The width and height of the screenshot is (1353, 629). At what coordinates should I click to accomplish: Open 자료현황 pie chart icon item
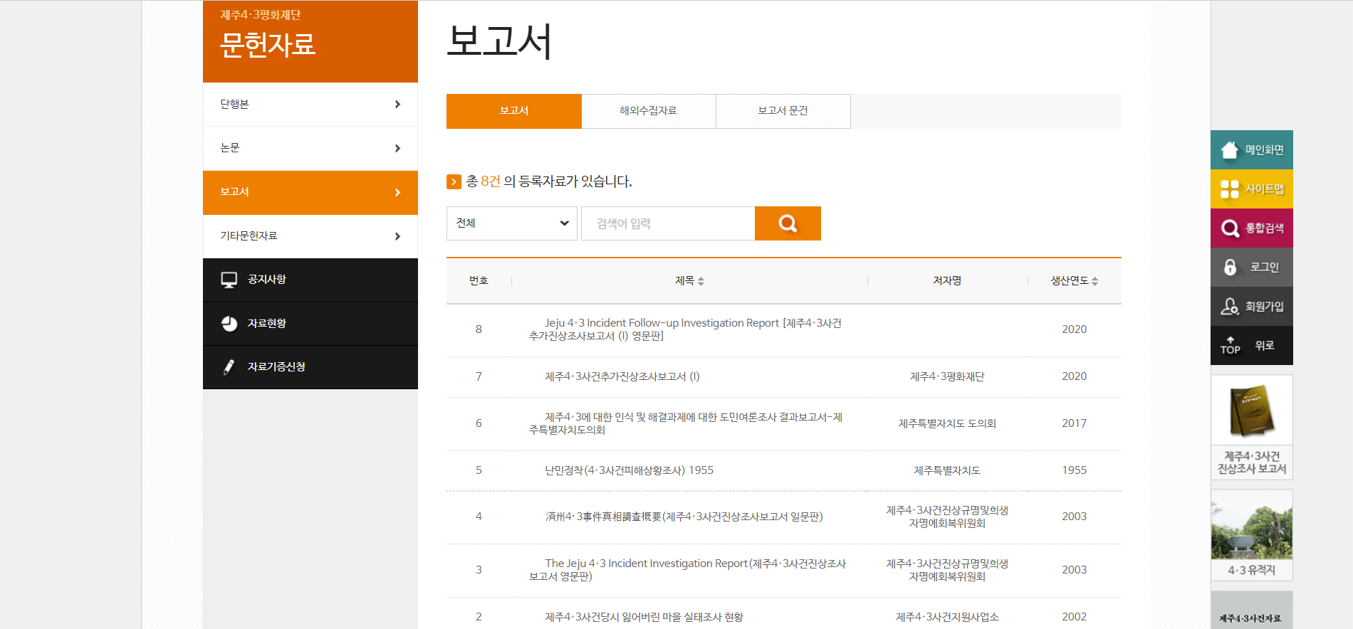click(229, 324)
